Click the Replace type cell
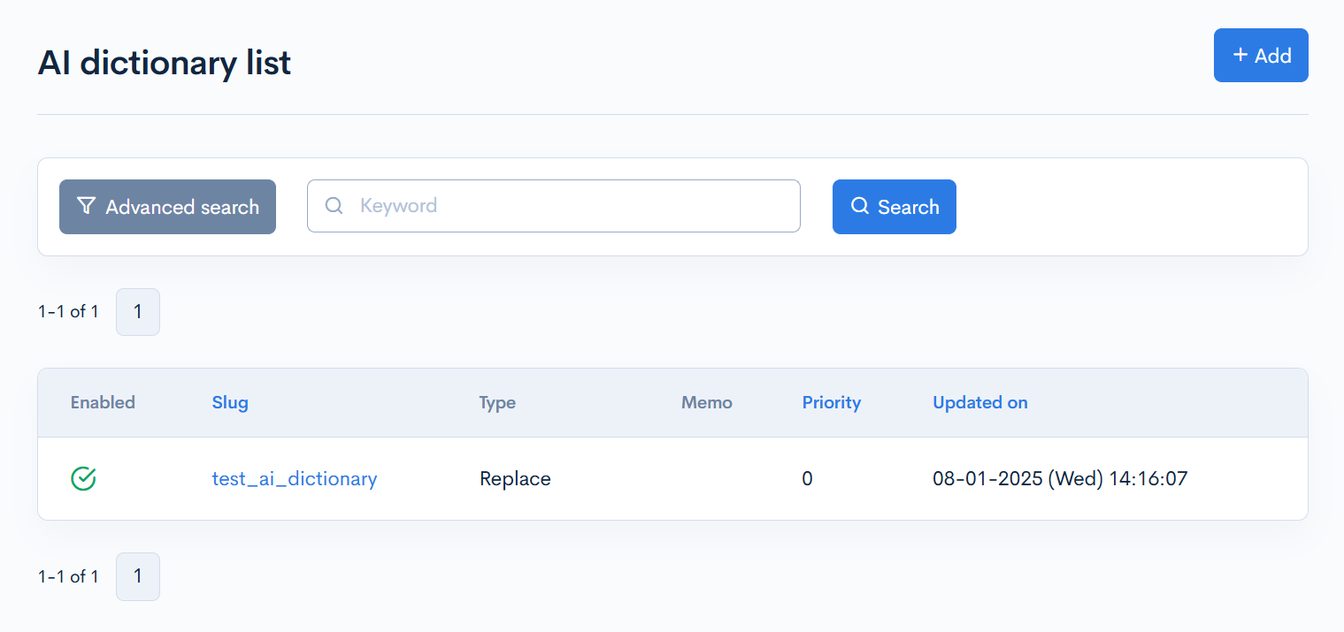This screenshot has width=1344, height=632. coord(515,478)
